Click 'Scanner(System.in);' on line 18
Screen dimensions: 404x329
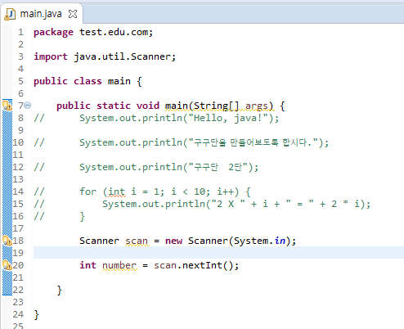tap(242, 241)
